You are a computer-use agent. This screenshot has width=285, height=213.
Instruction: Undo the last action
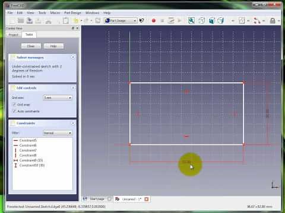coord(76,21)
